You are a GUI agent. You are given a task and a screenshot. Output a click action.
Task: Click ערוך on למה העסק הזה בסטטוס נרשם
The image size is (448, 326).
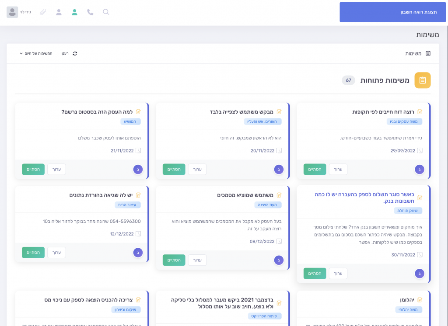tap(56, 169)
